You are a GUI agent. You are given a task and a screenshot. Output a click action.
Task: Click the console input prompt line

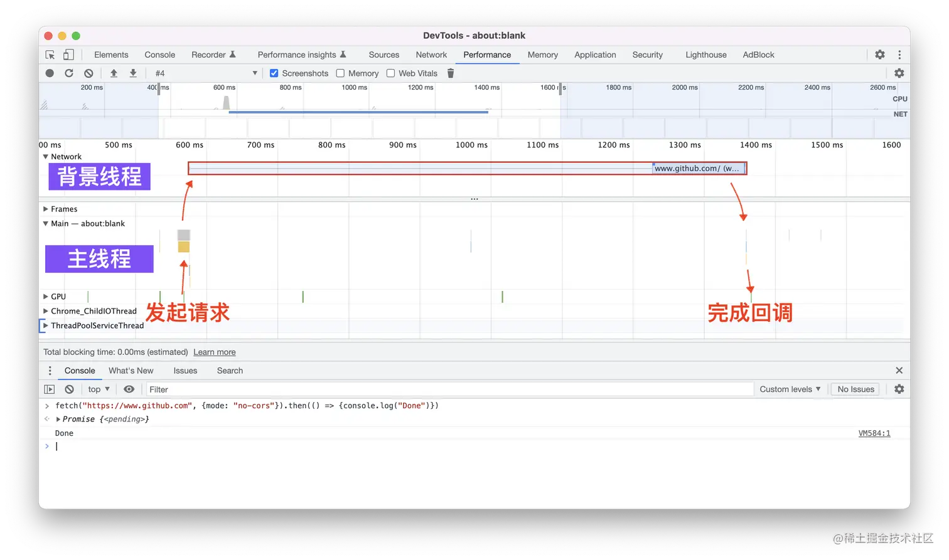point(474,446)
